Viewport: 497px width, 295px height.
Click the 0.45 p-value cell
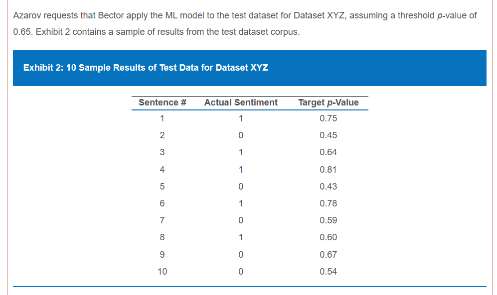coord(328,135)
